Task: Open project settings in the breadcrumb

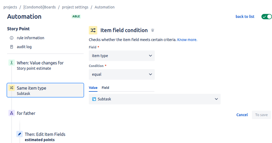Action: coord(75,7)
